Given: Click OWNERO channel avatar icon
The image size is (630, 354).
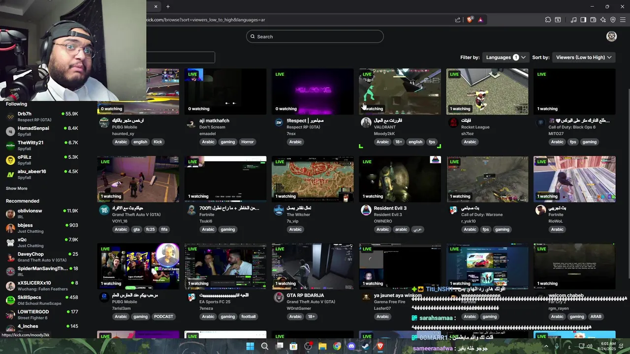Looking at the screenshot, I should 366,210.
